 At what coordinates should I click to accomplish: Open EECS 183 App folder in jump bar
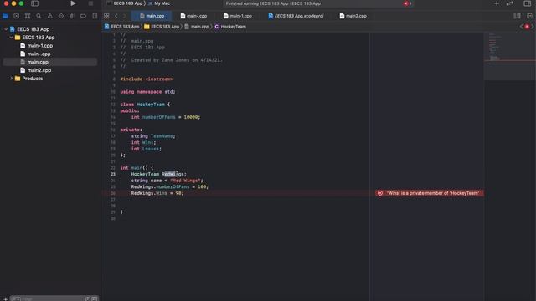coord(162,27)
